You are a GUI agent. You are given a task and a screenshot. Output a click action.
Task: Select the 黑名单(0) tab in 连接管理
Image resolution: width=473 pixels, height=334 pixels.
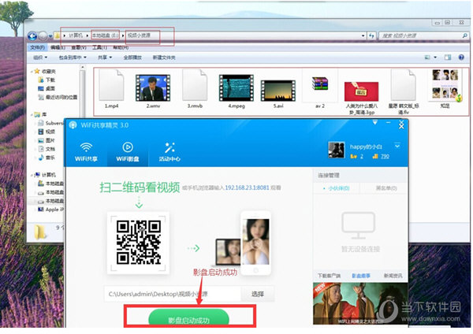[x=386, y=188]
